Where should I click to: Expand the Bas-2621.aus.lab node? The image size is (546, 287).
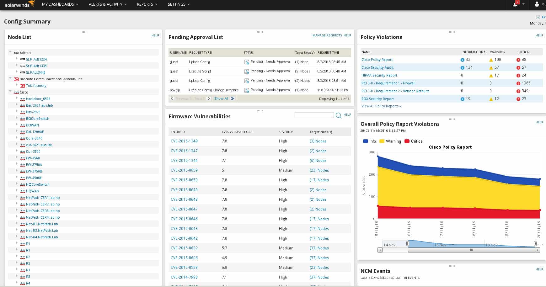click(x=17, y=105)
